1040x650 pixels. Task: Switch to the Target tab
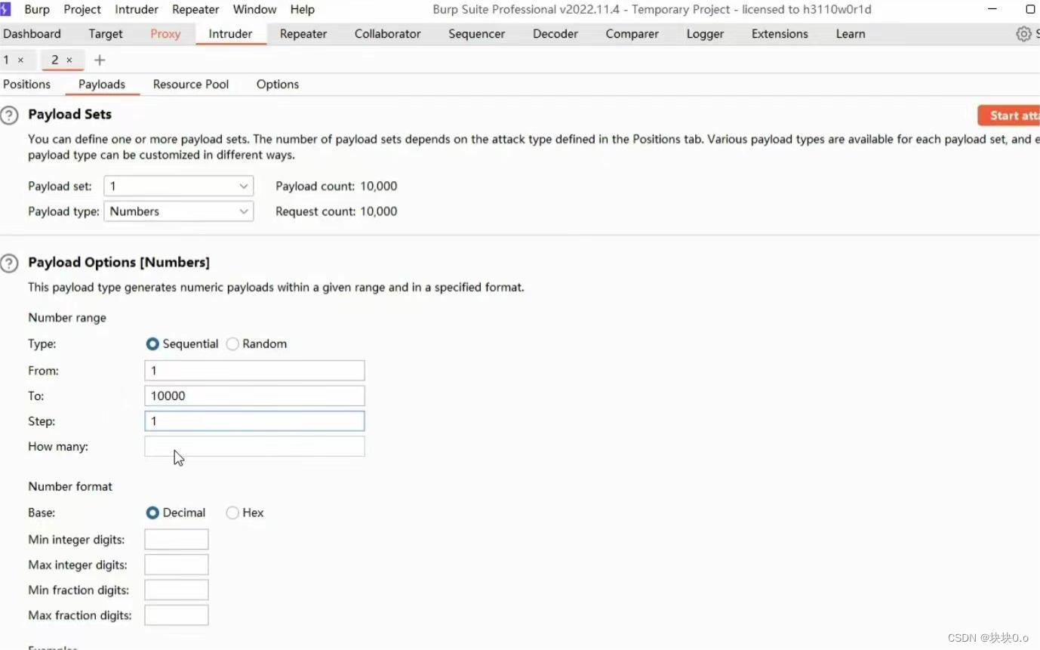[106, 34]
